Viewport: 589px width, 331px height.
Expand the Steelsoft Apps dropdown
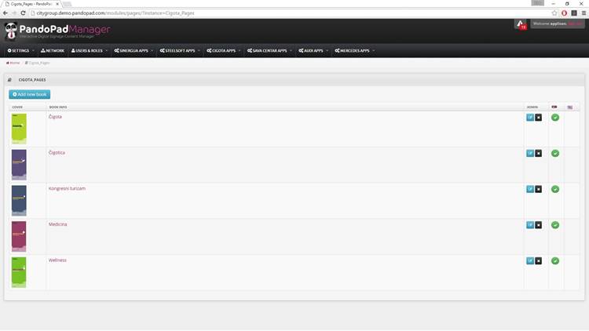180,51
